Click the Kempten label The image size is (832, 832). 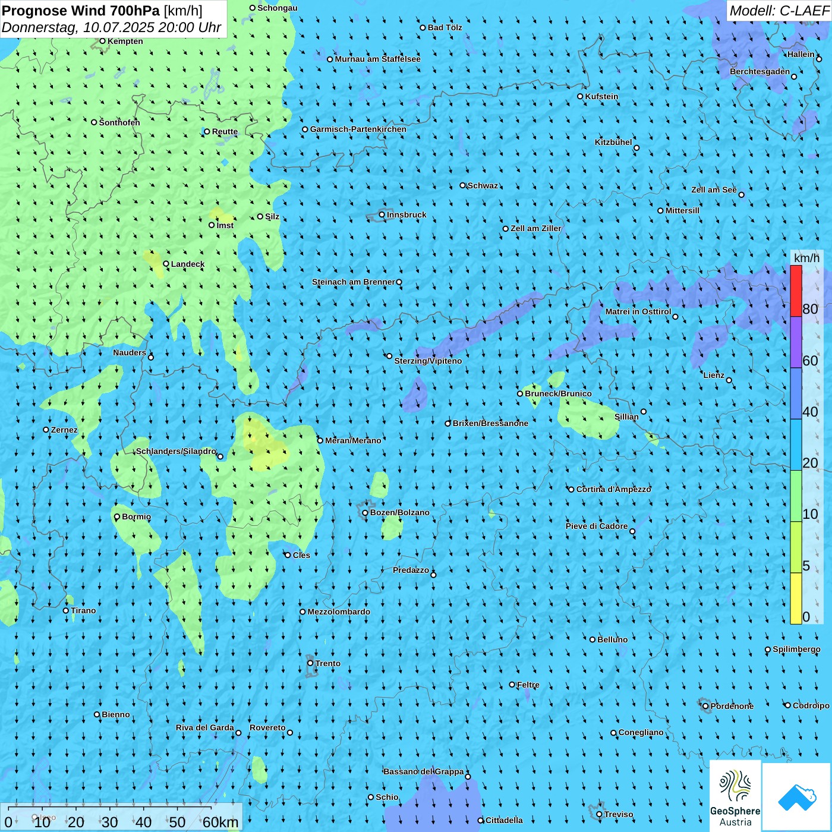125,41
